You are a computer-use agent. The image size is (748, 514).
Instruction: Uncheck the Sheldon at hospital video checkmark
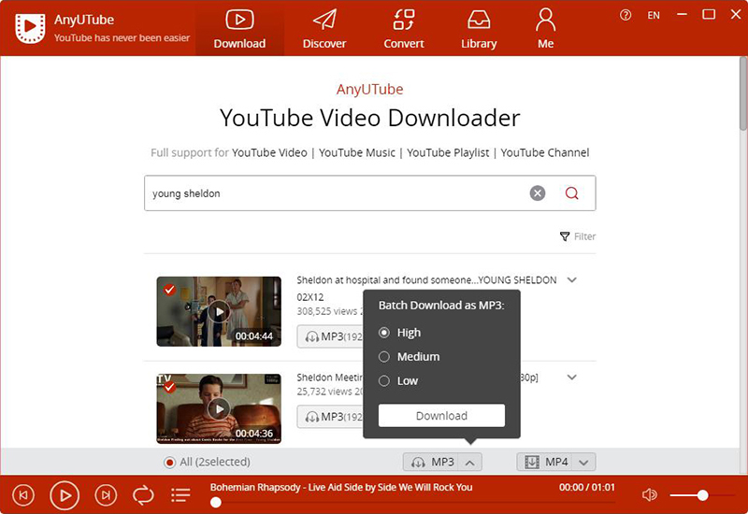[x=169, y=290]
